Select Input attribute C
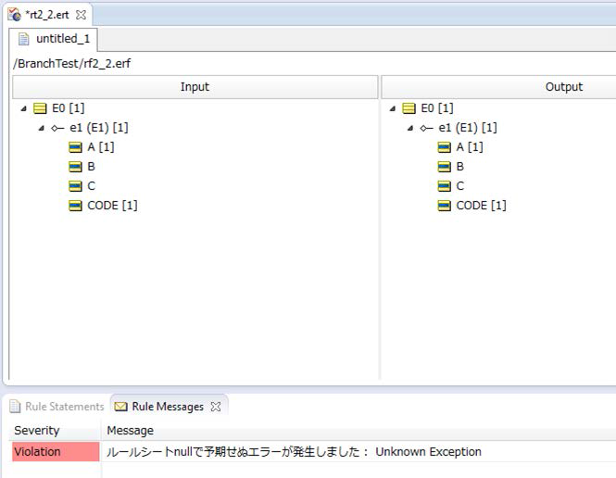The image size is (616, 478). coord(91,186)
